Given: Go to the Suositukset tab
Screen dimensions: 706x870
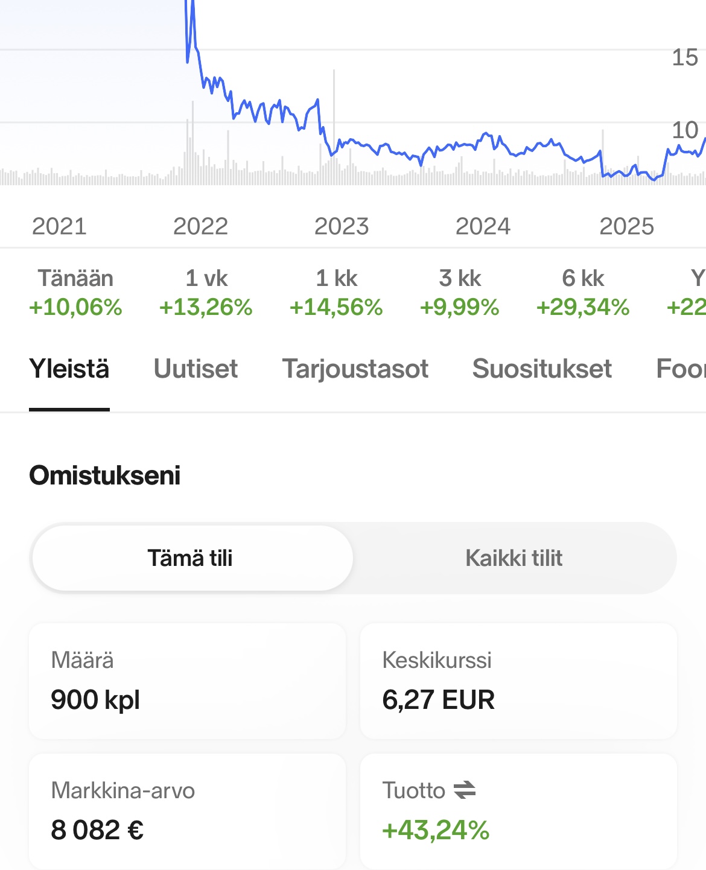Looking at the screenshot, I should (x=542, y=369).
